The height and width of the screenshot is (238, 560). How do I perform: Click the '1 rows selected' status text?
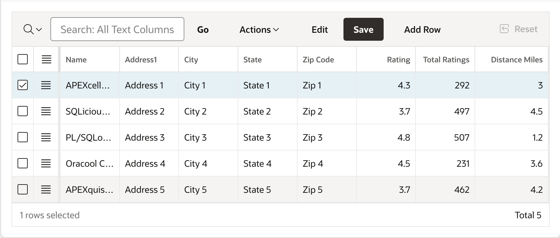coord(49,215)
